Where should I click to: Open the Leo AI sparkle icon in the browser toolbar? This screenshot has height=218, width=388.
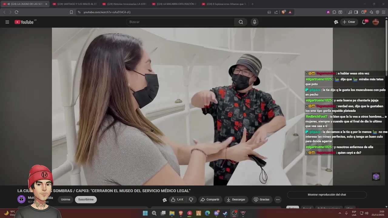(371, 12)
